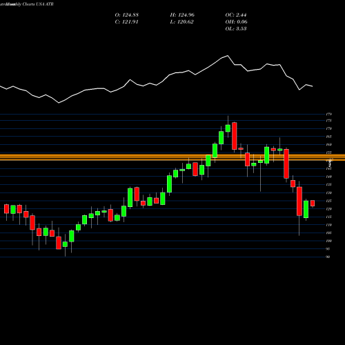This screenshot has height=345, width=345.
Task: Click the OC: 2.44 reading
Action: (x=236, y=15)
